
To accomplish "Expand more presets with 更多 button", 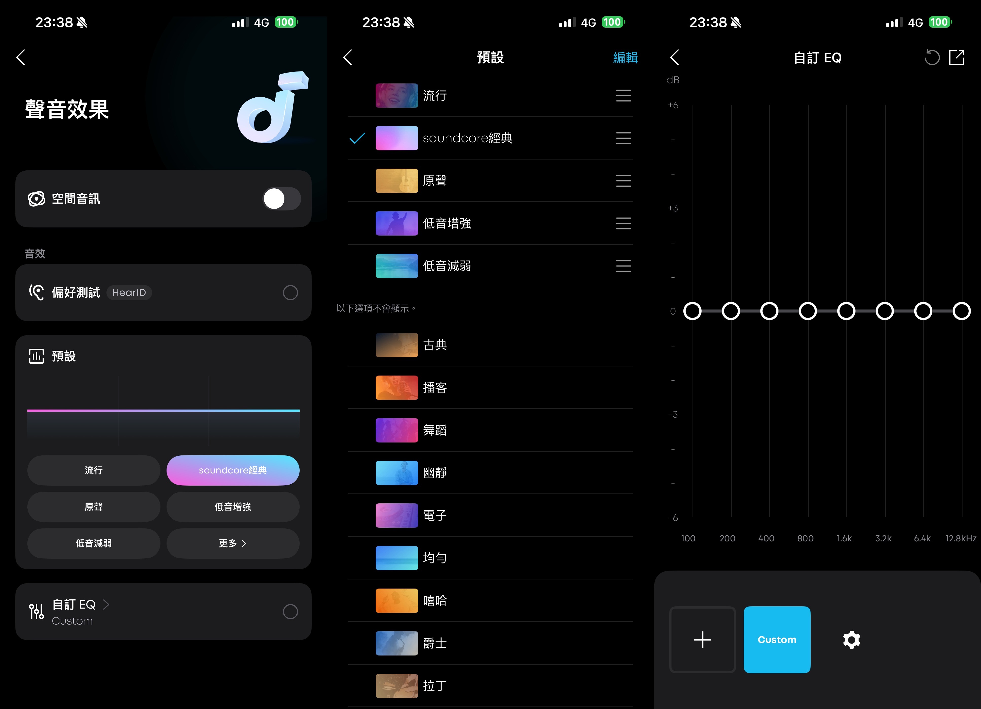I will [233, 543].
